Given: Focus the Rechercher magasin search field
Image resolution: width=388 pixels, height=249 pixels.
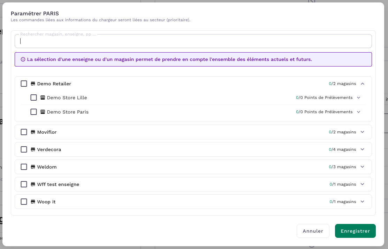Looking at the screenshot, I should [193, 41].
